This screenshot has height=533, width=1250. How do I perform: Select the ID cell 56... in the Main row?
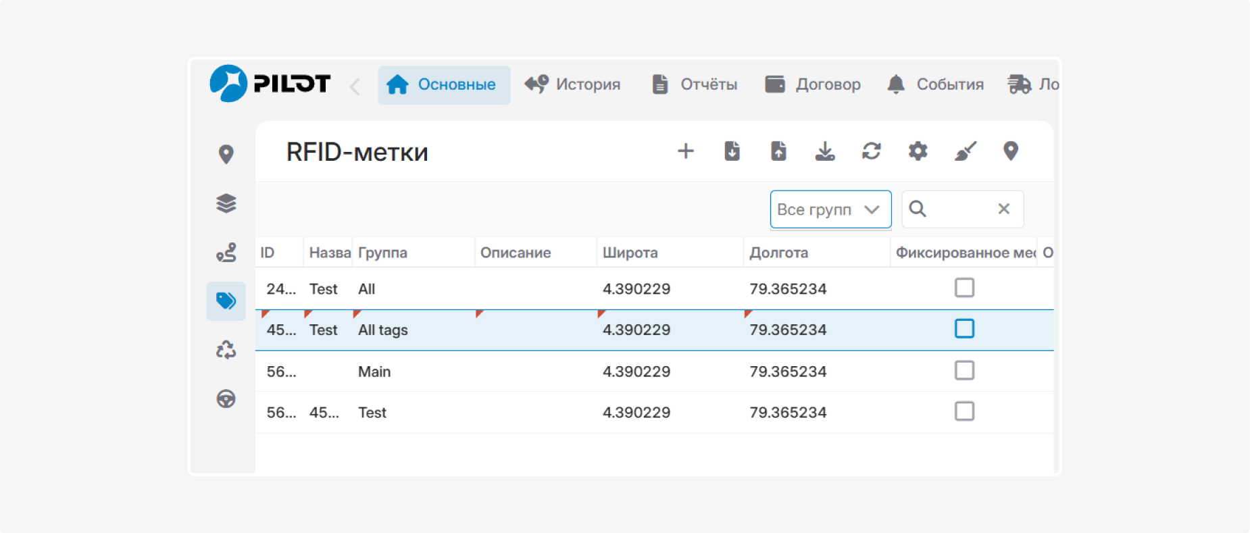[281, 372]
